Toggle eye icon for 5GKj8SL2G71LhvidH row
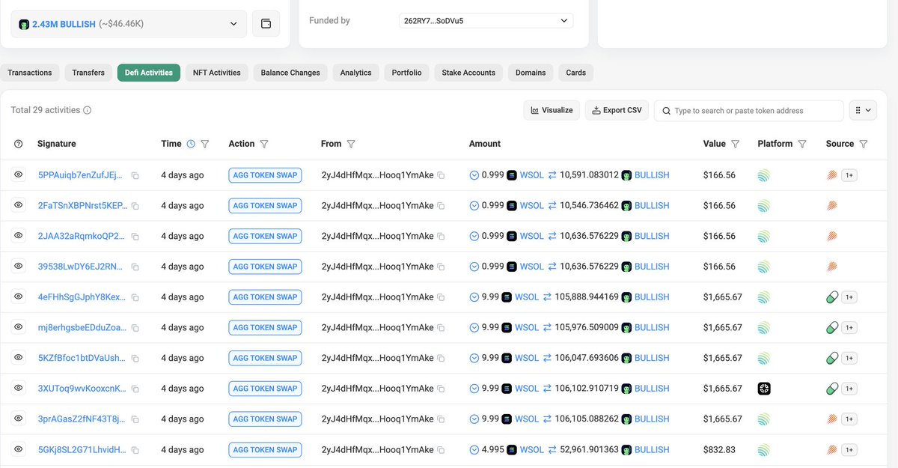Screen dimensions: 898x468 (x=19, y=450)
